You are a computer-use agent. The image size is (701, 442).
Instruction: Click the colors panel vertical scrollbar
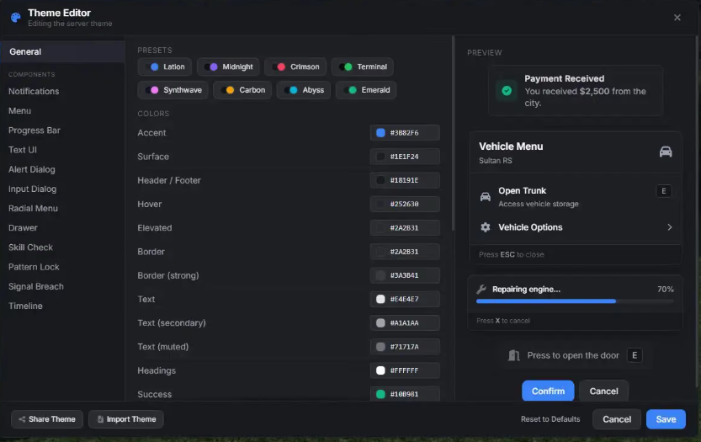tap(453, 134)
